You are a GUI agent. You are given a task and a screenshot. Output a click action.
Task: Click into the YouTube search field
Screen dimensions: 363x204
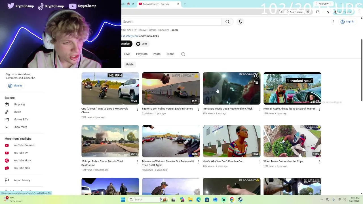pyautogui.click(x=172, y=22)
